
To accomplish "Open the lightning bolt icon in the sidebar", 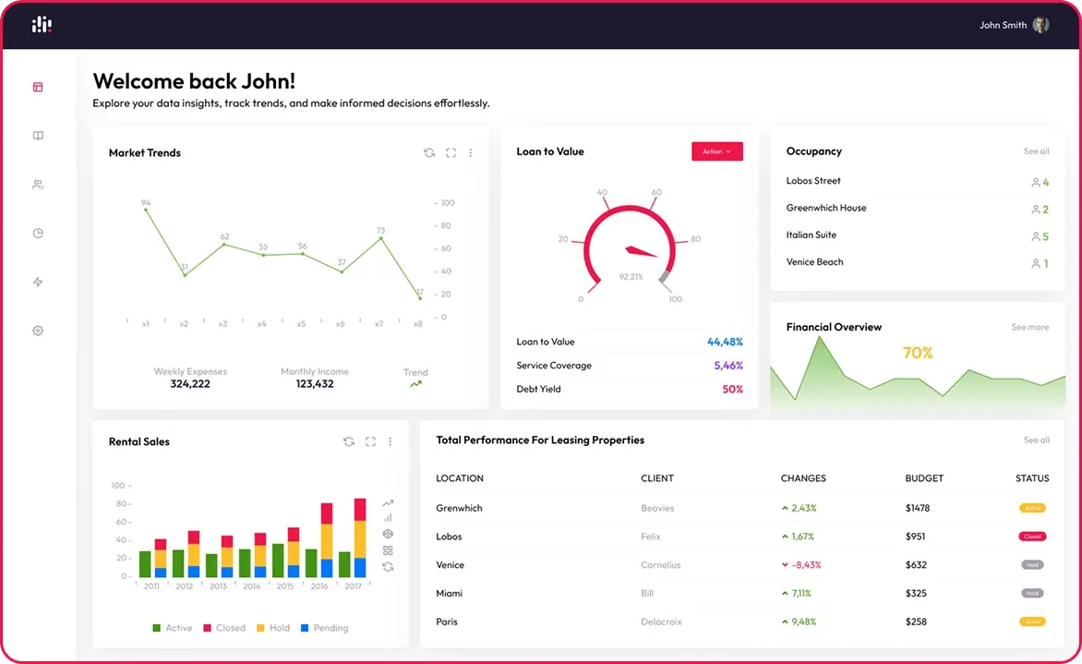I will [x=38, y=282].
